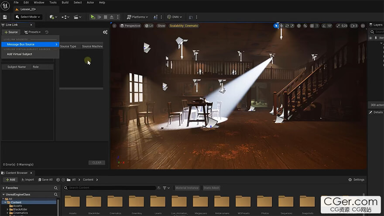
Task: Click the add Source button
Action: coord(11,32)
